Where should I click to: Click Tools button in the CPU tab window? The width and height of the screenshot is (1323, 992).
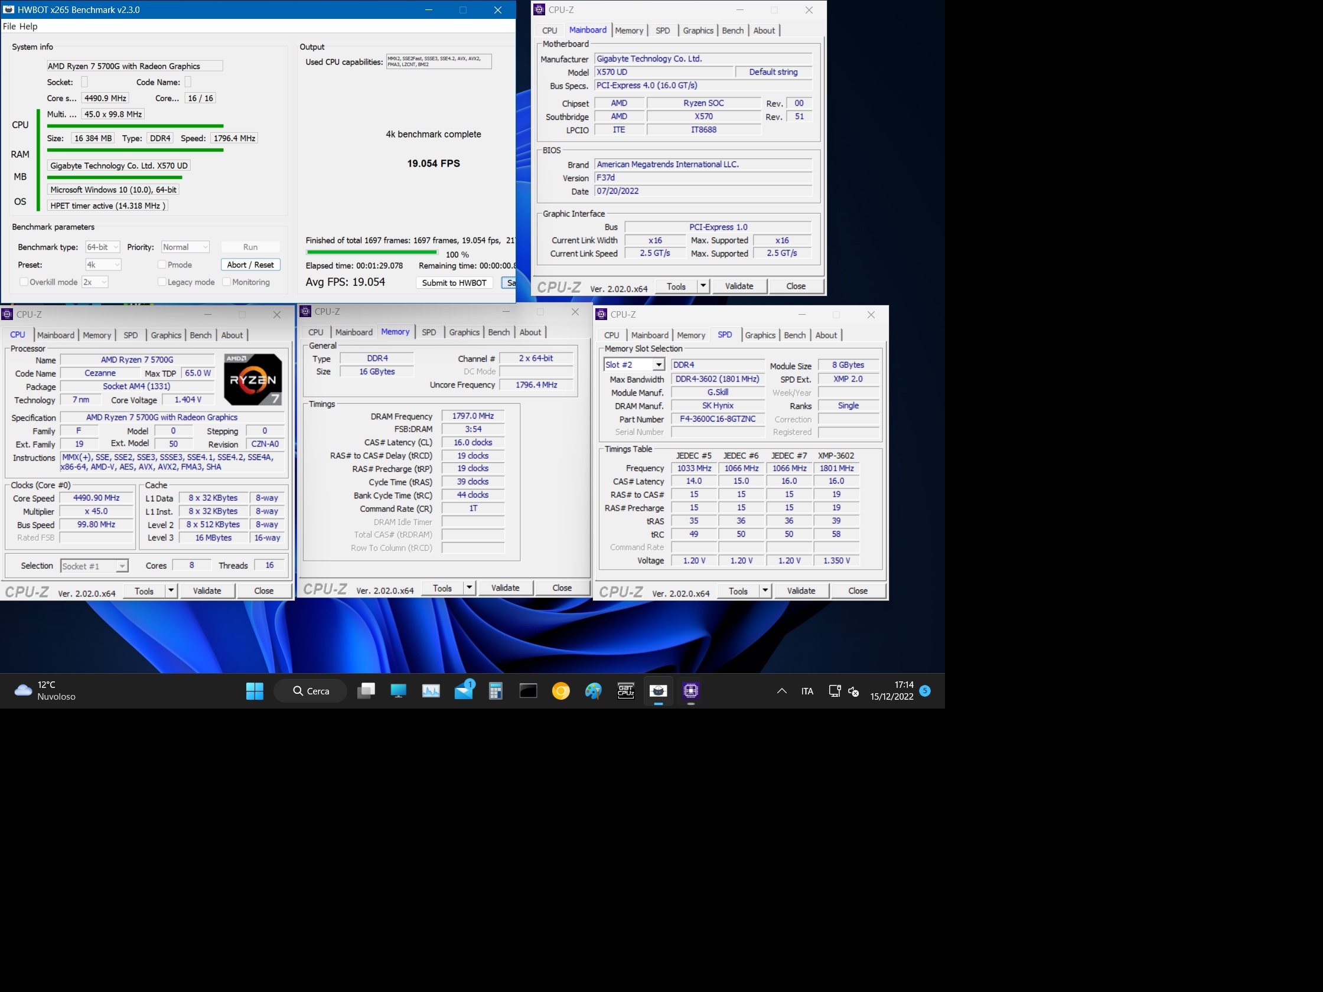point(144,591)
